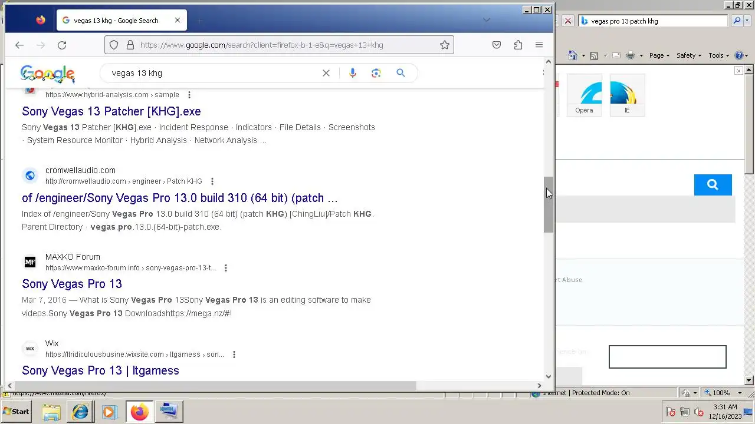This screenshot has width=755, height=424.
Task: Open Pocket save icon in Firefox toolbar
Action: 497,45
